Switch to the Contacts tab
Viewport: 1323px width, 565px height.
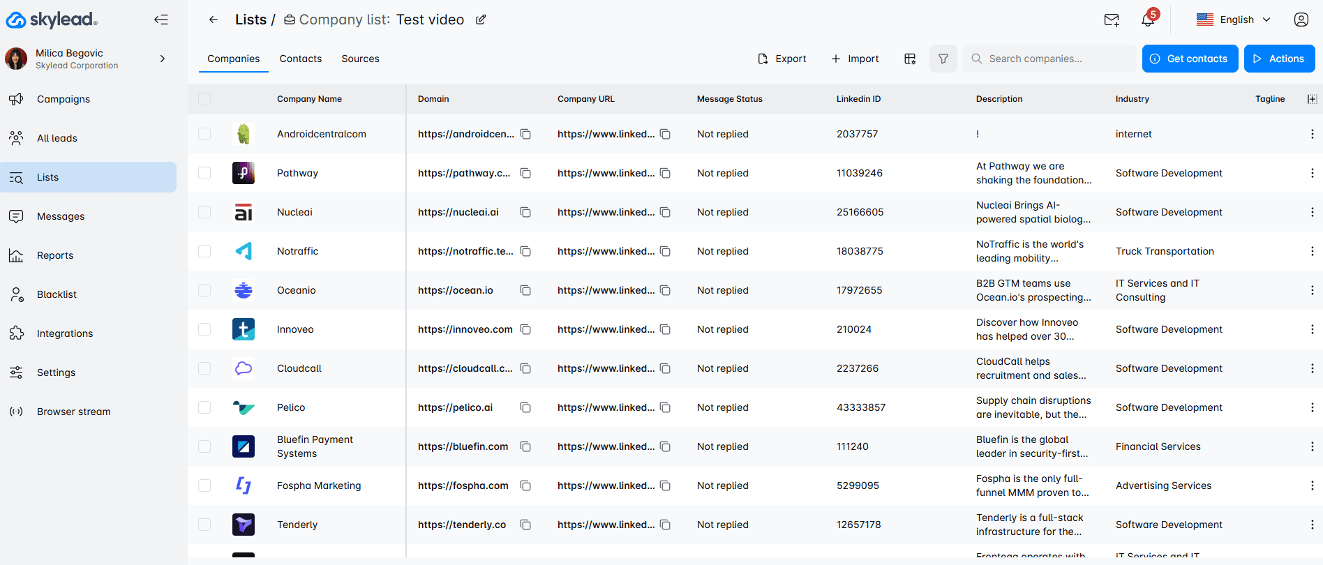click(301, 59)
